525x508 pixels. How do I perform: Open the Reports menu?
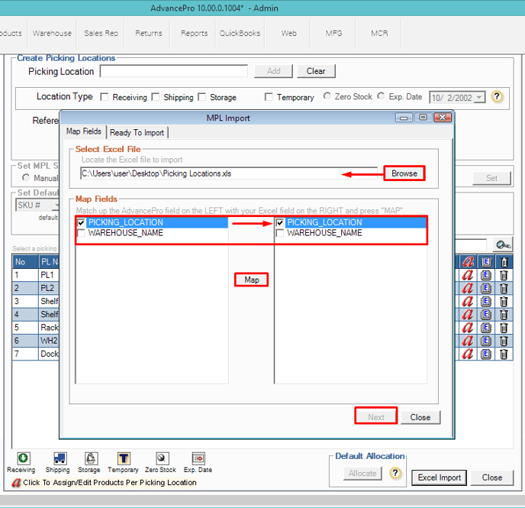[x=194, y=33]
